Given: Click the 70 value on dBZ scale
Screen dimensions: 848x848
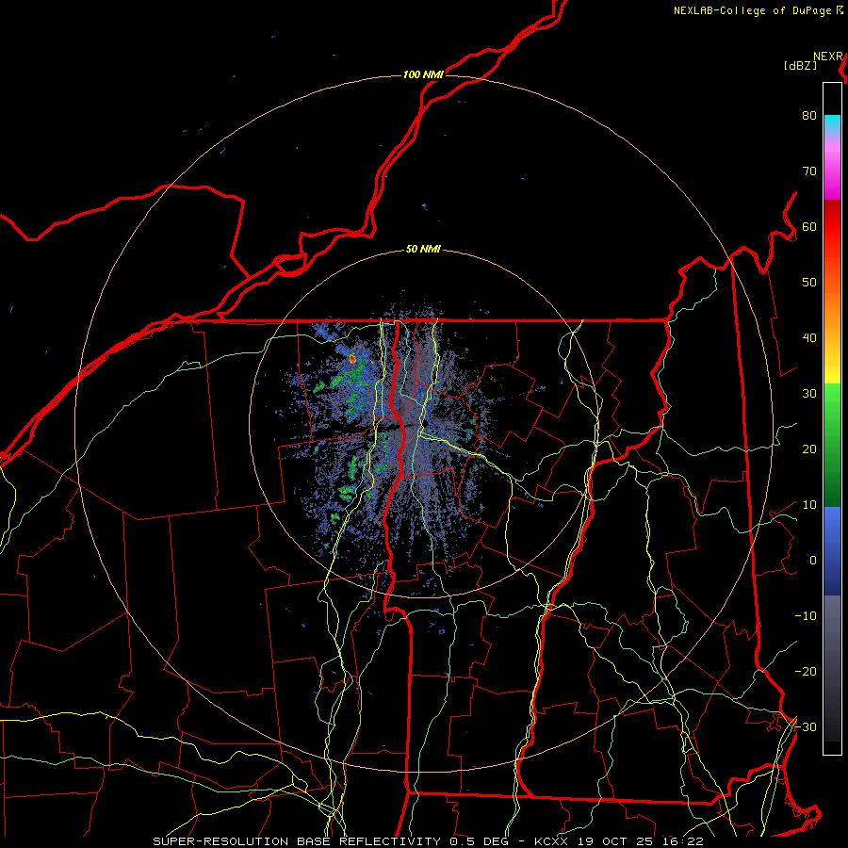Looking at the screenshot, I should tap(809, 171).
